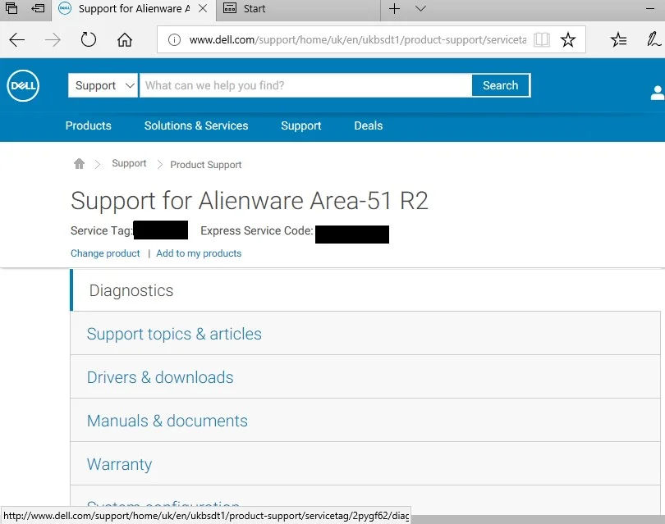665x524 pixels.
Task: Go to the browser Home page
Action: click(x=125, y=40)
